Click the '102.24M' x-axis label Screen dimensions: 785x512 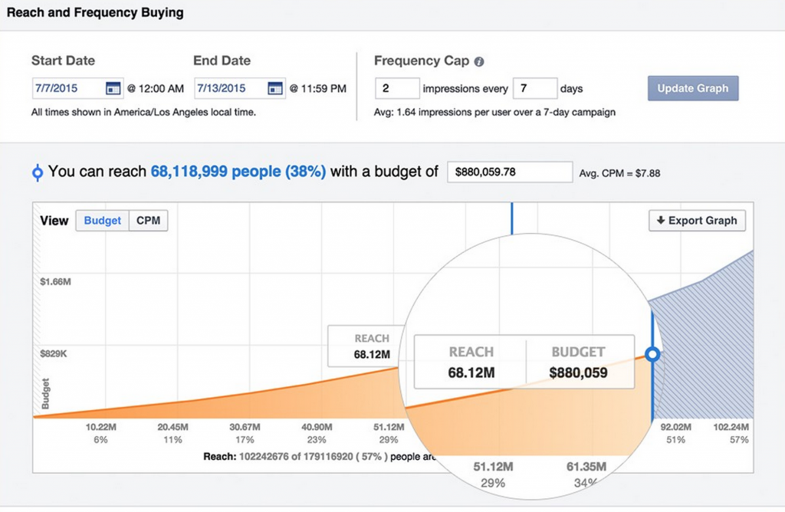coord(731,427)
